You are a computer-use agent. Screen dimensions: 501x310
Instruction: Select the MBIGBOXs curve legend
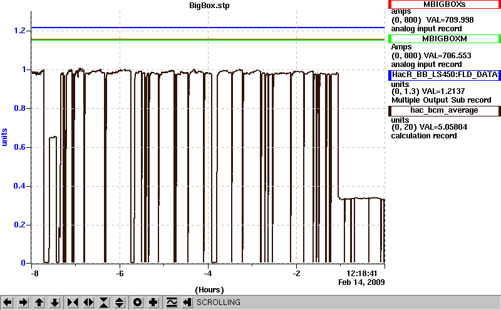tap(445, 4)
